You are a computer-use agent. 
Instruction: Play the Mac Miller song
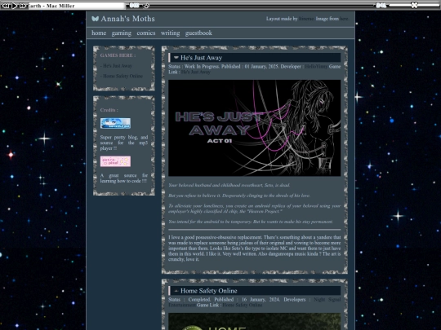15,6
